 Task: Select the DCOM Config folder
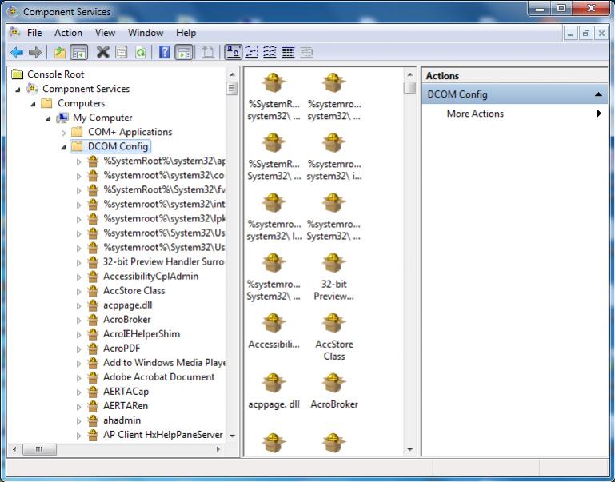[118, 146]
